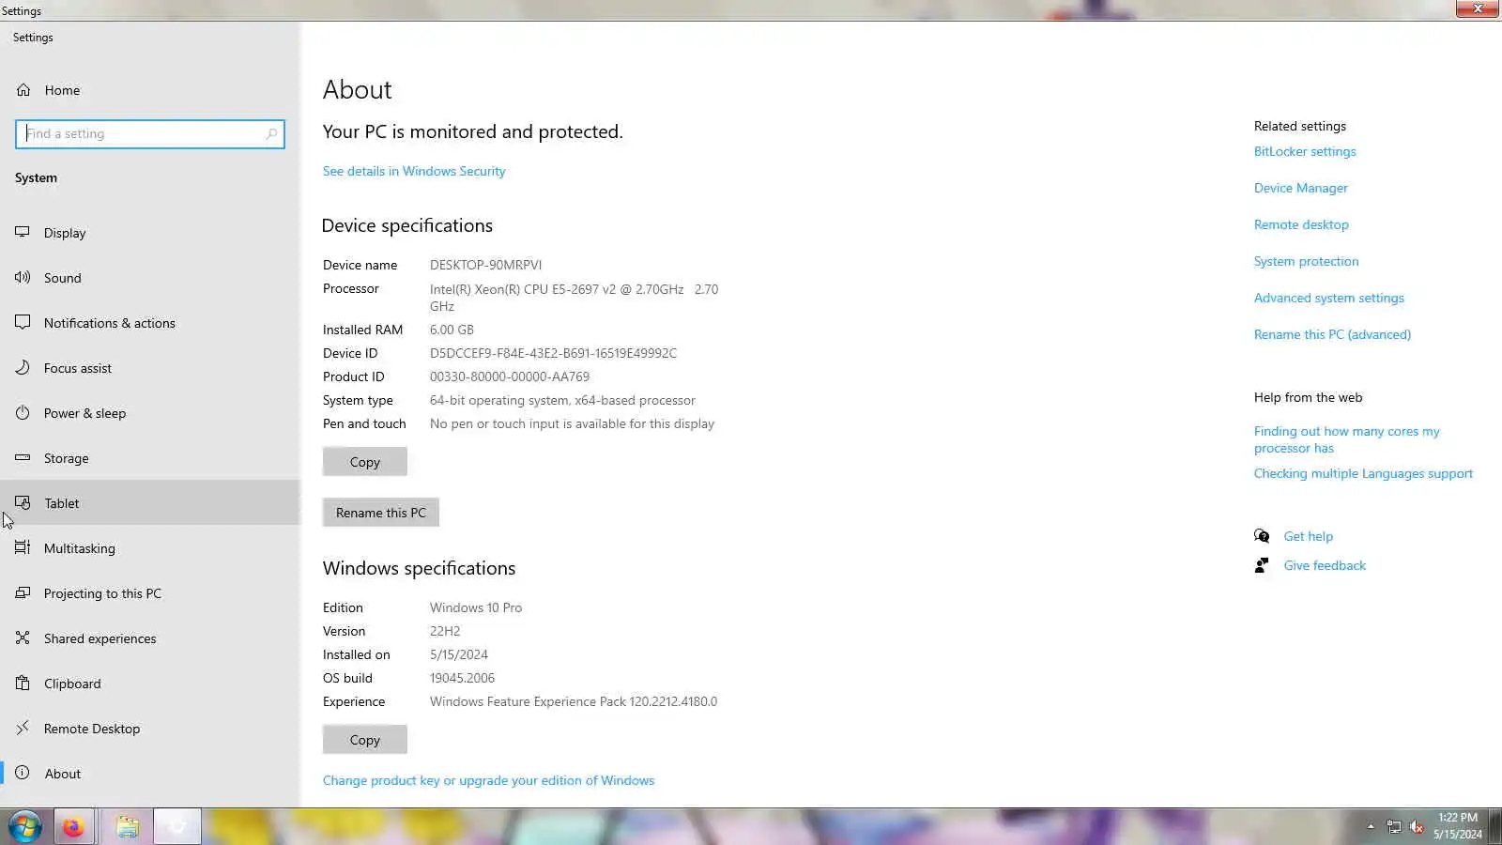Close the Settings window

[1478, 8]
